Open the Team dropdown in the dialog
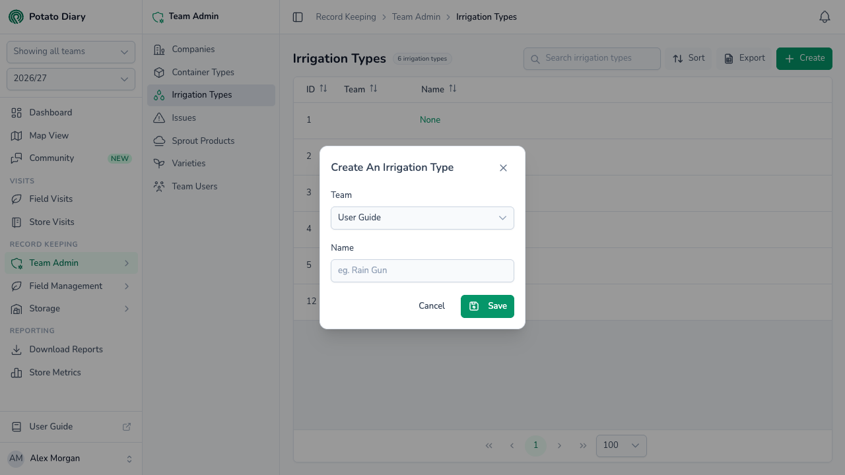 click(422, 218)
